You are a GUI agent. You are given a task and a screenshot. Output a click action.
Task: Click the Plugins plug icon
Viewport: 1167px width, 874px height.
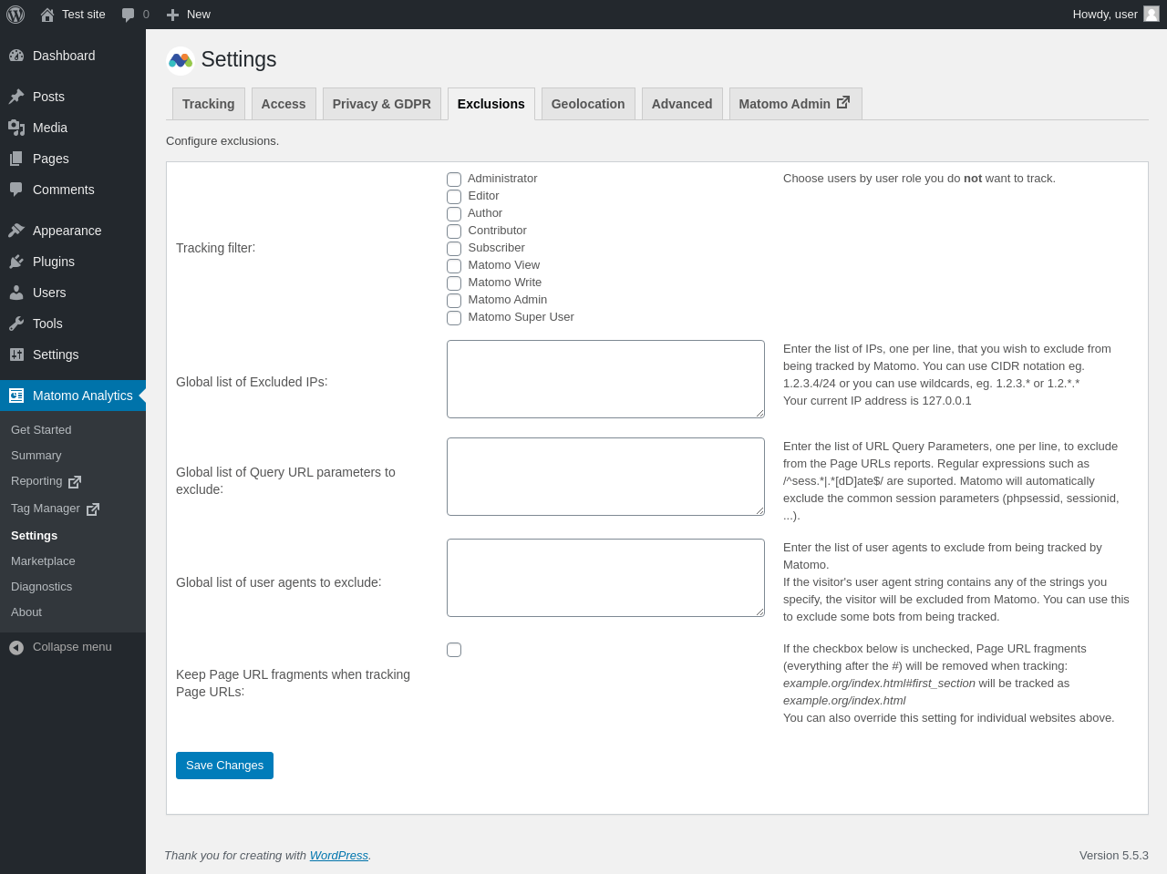(16, 262)
